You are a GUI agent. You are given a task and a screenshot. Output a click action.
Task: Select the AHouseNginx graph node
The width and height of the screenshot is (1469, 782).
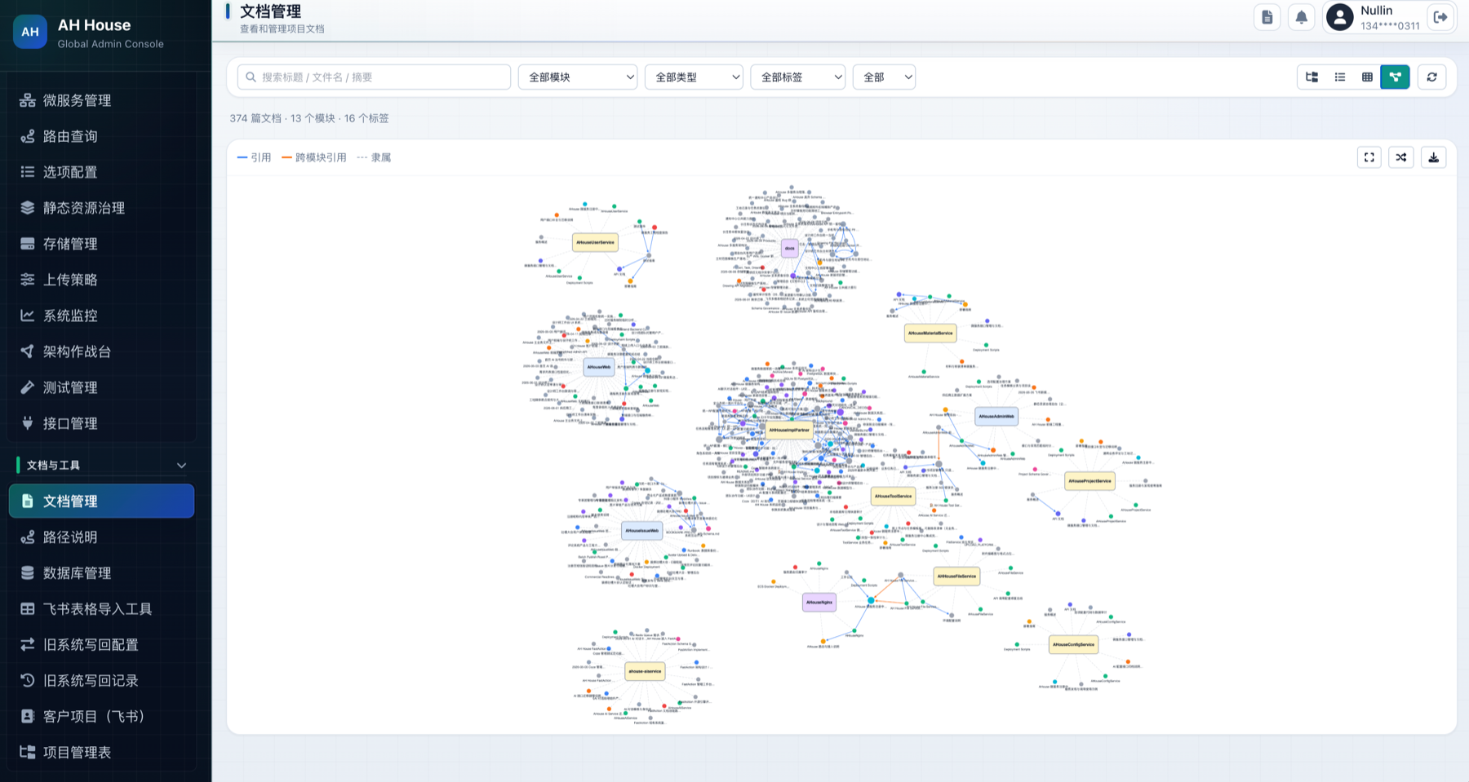point(819,603)
